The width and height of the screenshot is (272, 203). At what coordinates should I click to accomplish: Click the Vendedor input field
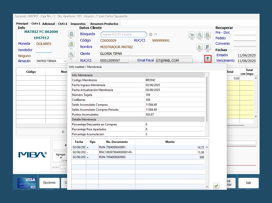coord(44,50)
